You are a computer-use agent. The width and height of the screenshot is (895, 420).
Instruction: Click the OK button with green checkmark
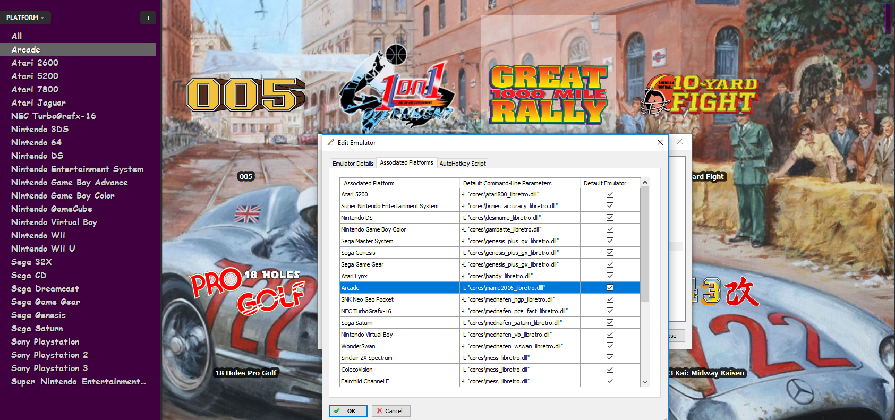pyautogui.click(x=348, y=411)
